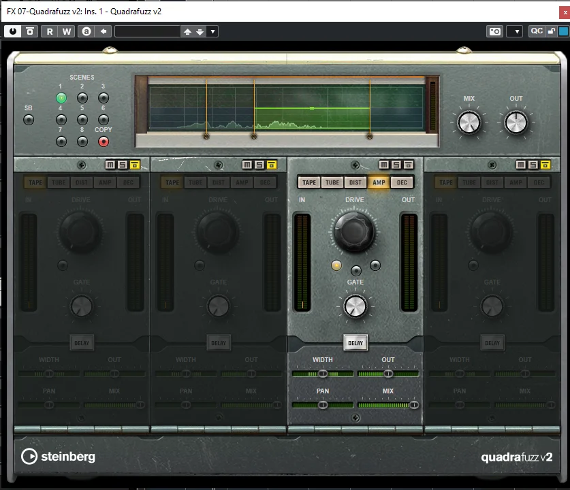
Task: Solo the first band with its S button
Action: coord(123,165)
